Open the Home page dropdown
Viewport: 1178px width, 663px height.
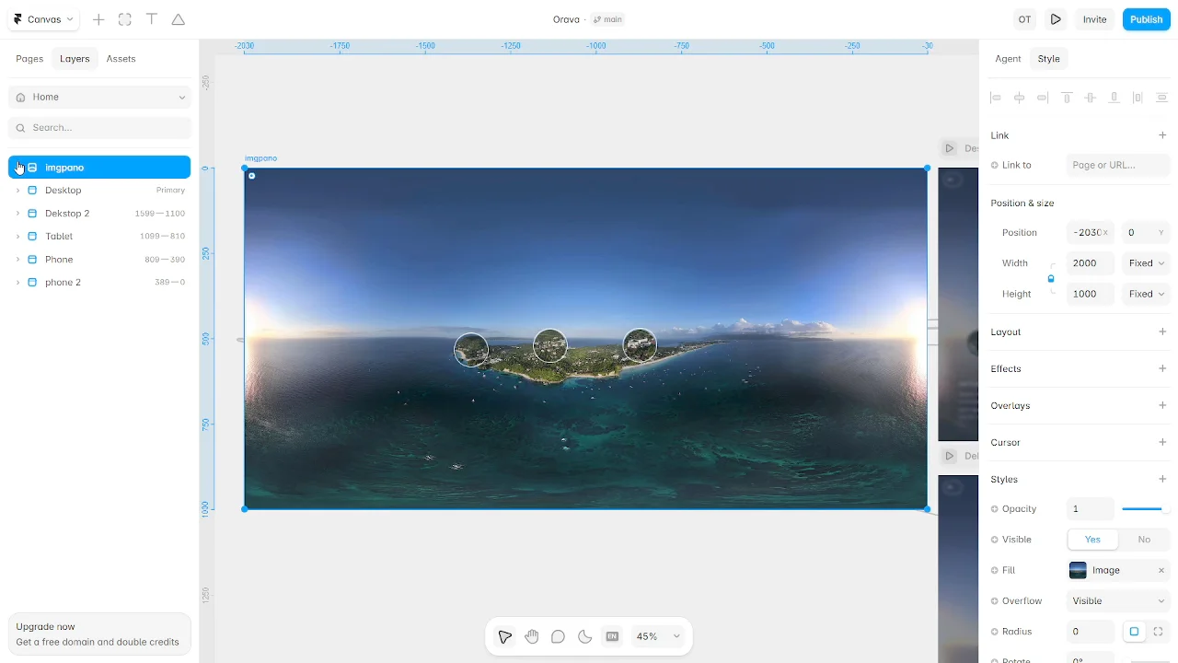(99, 97)
